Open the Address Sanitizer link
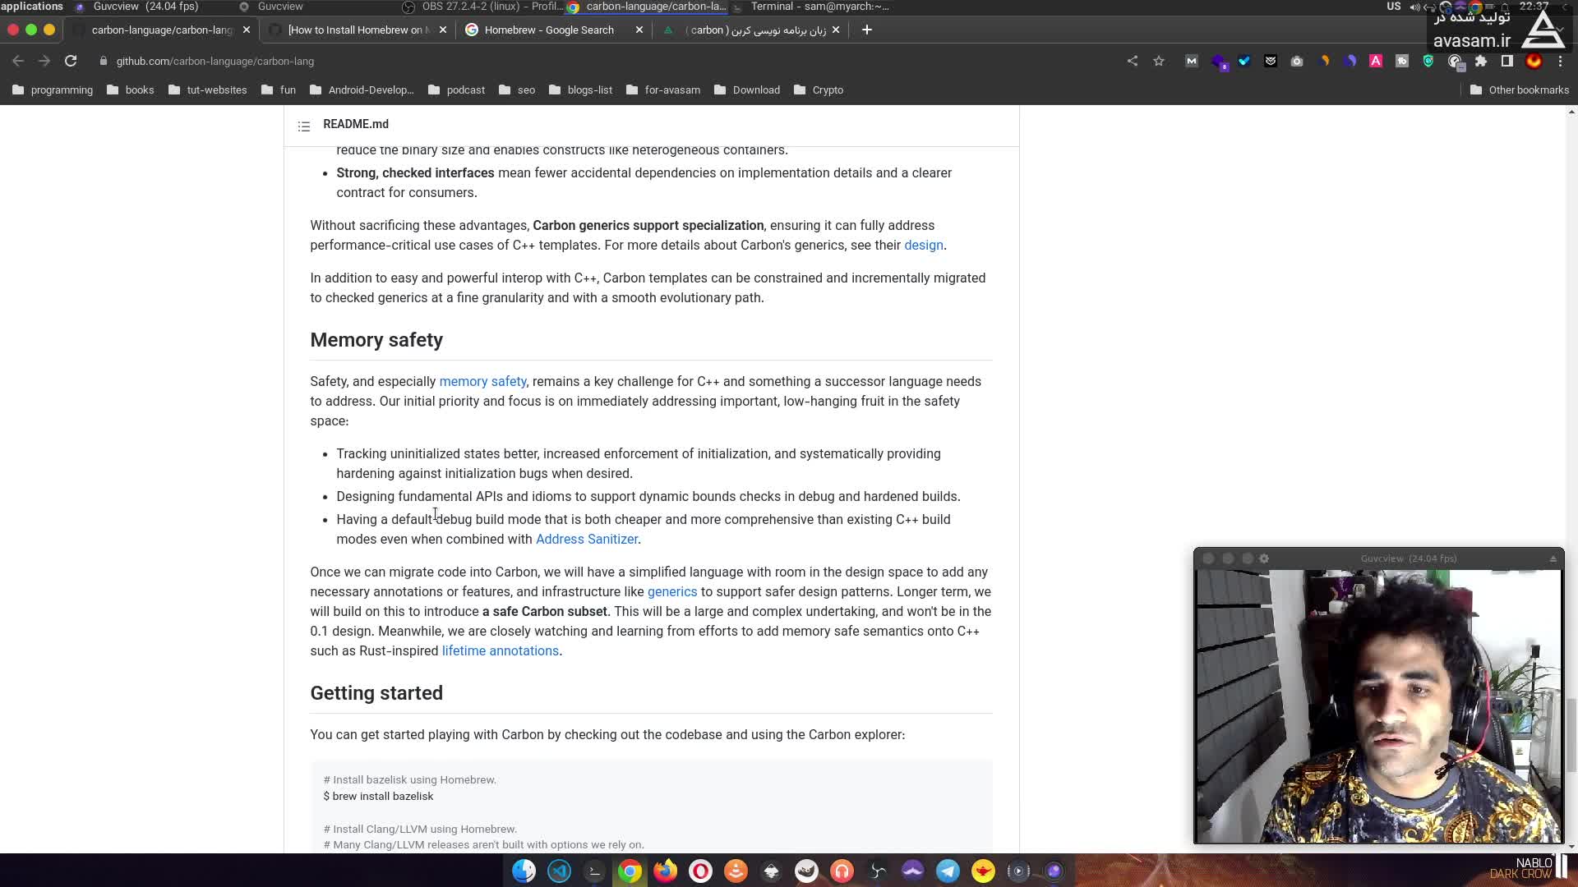 coord(586,539)
